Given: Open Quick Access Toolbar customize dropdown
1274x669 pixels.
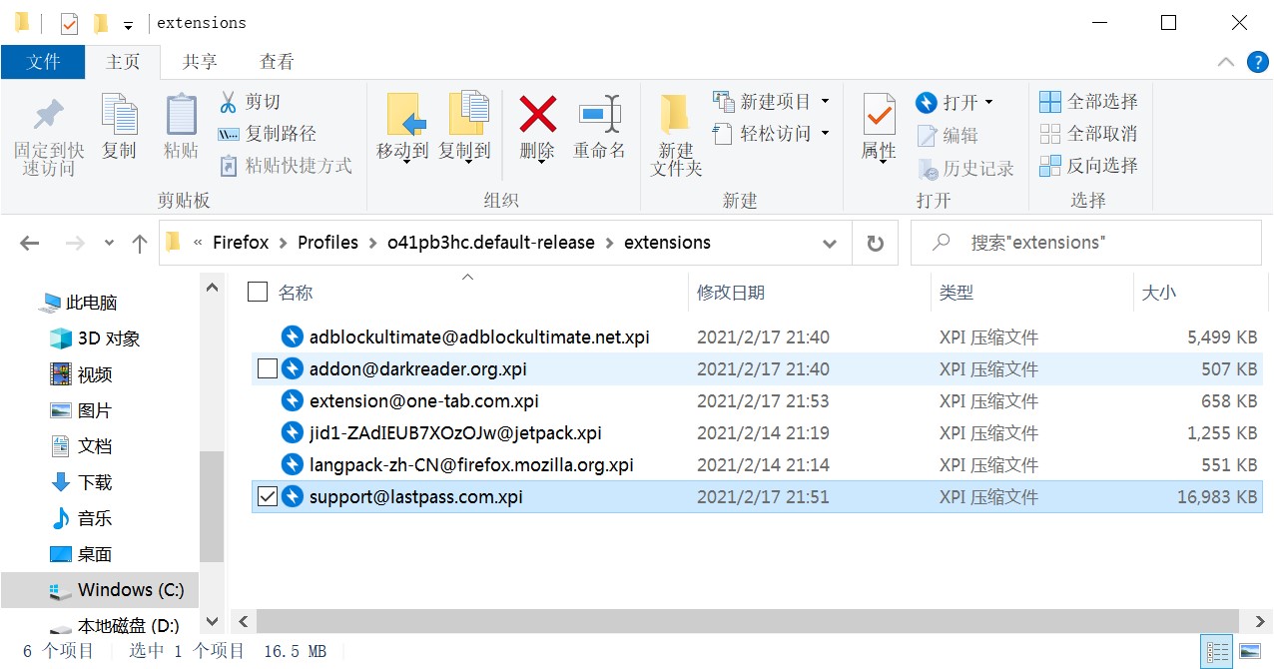Looking at the screenshot, I should pyautogui.click(x=128, y=24).
